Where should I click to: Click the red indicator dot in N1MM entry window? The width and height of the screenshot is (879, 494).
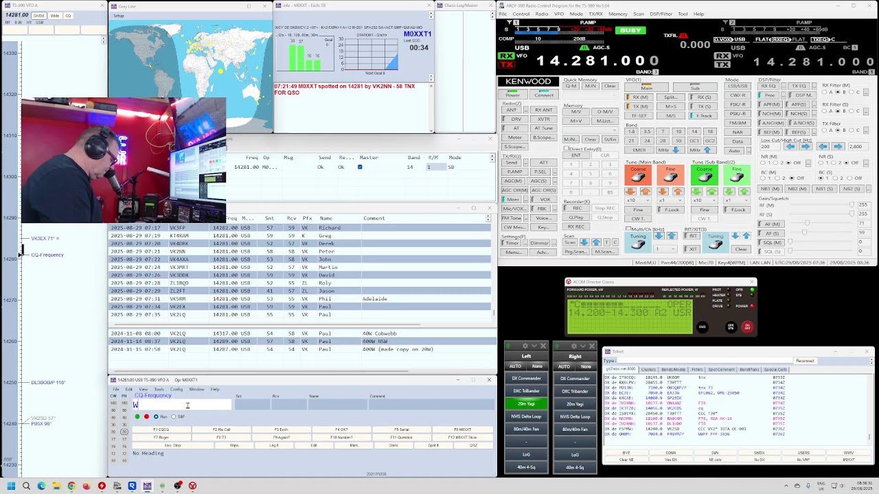coord(146,416)
